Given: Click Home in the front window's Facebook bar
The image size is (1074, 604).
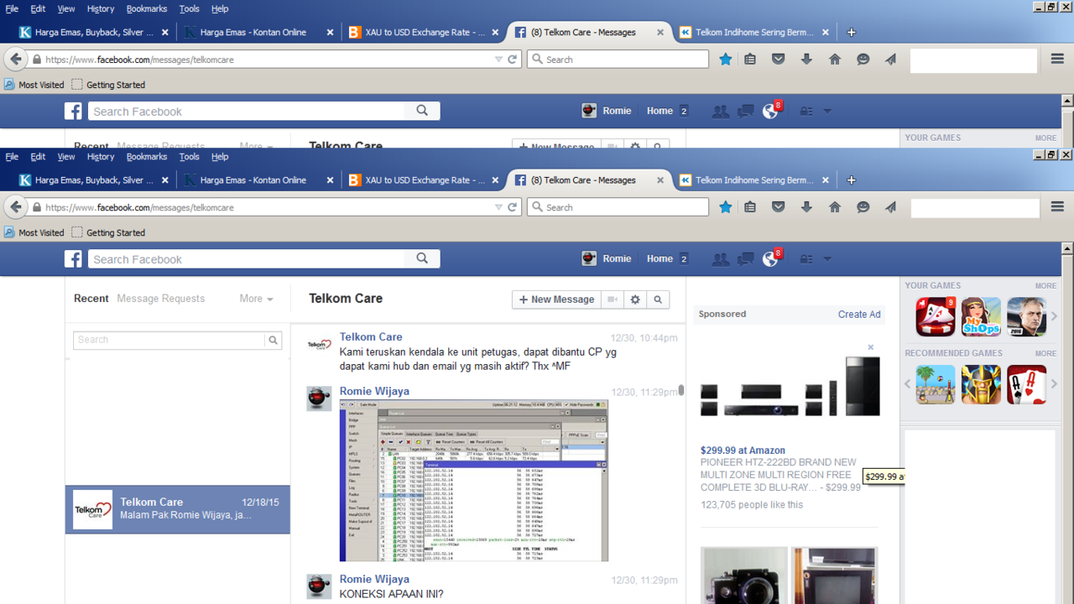Looking at the screenshot, I should [x=660, y=259].
